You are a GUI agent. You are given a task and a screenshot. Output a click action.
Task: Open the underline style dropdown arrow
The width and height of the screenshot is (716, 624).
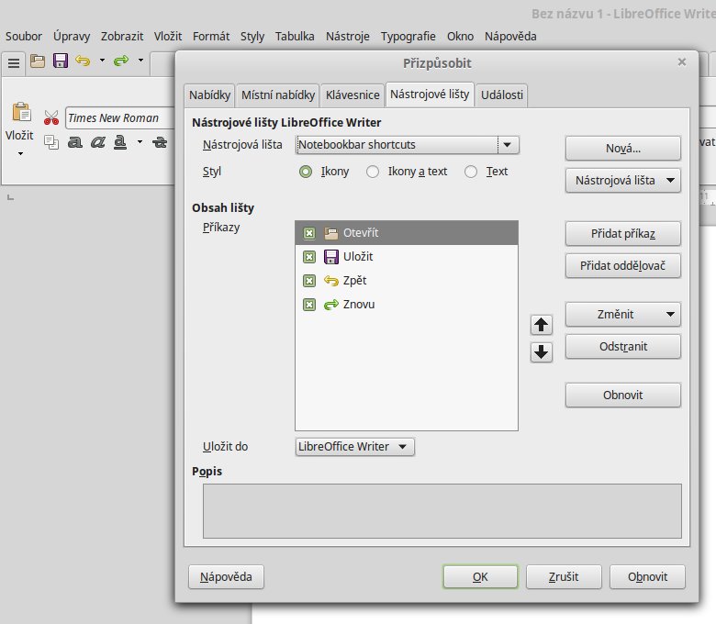click(x=140, y=142)
